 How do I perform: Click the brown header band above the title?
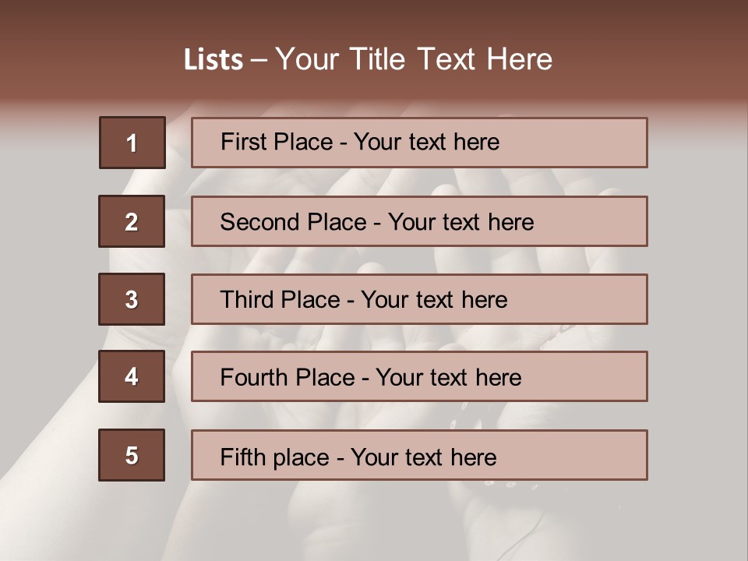click(x=374, y=17)
